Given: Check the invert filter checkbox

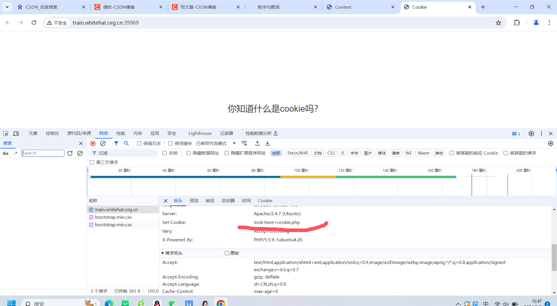Looking at the screenshot, I should pos(165,153).
